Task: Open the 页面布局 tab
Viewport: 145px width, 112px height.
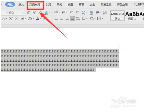Action: (35, 5)
